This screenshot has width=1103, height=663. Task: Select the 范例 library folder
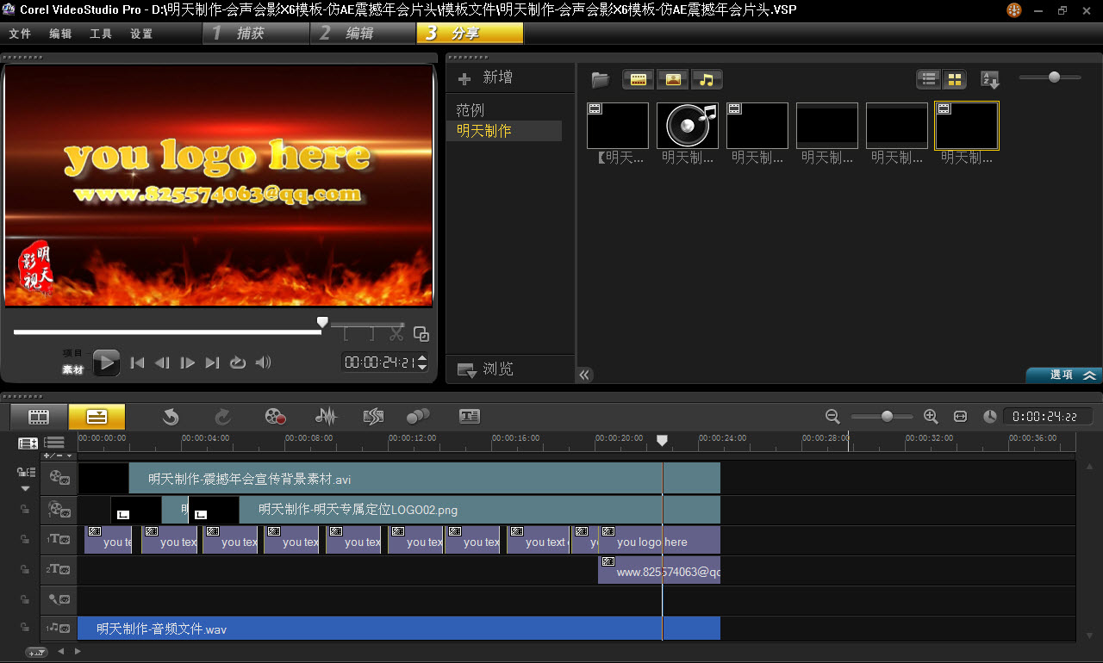470,110
